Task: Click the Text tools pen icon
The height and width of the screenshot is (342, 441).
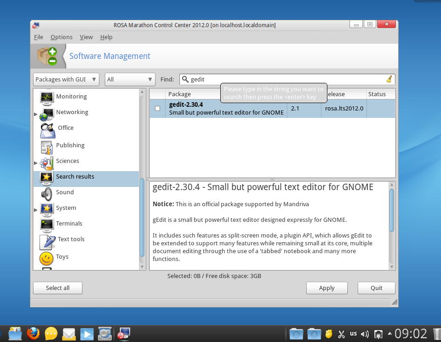Action: coord(47,242)
